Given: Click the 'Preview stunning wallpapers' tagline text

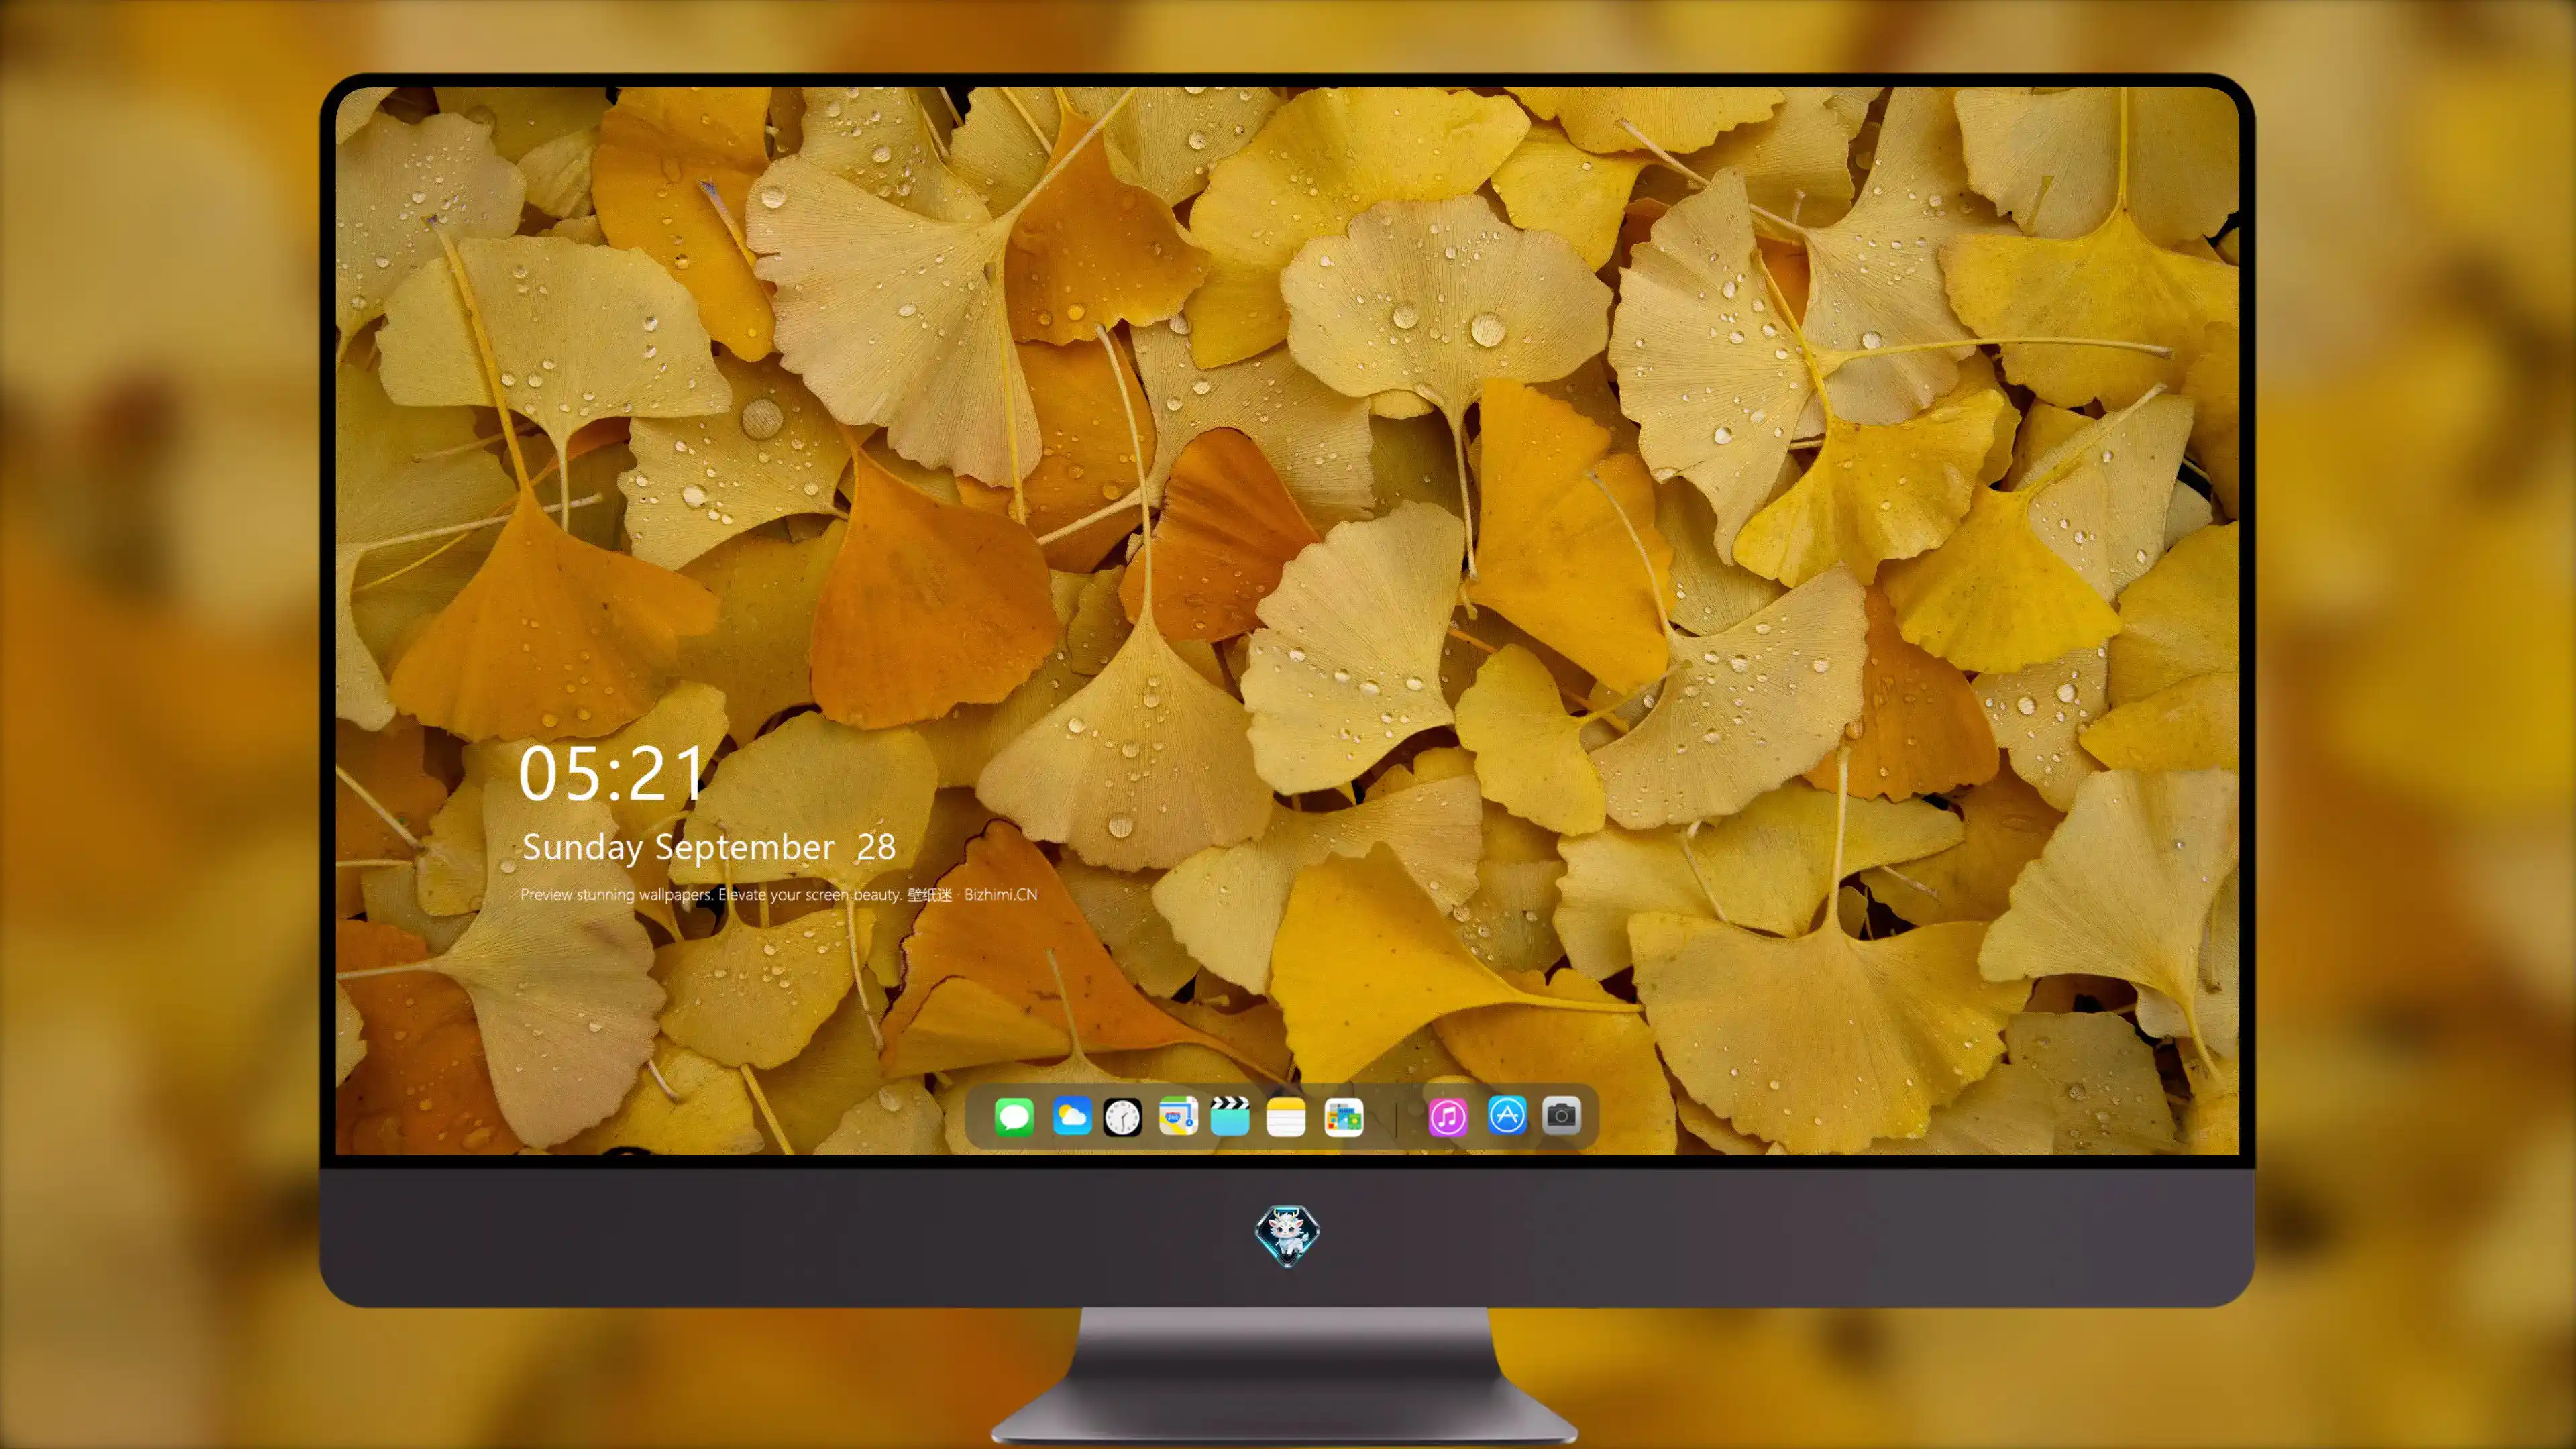Looking at the screenshot, I should click(x=779, y=894).
